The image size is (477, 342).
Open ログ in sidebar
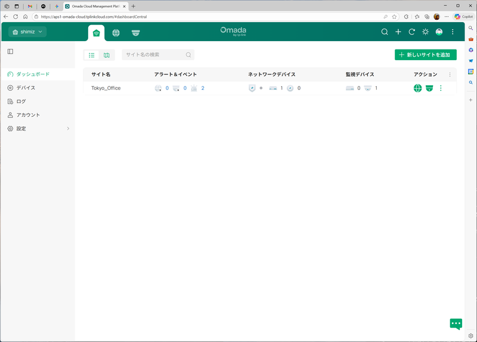38,101
